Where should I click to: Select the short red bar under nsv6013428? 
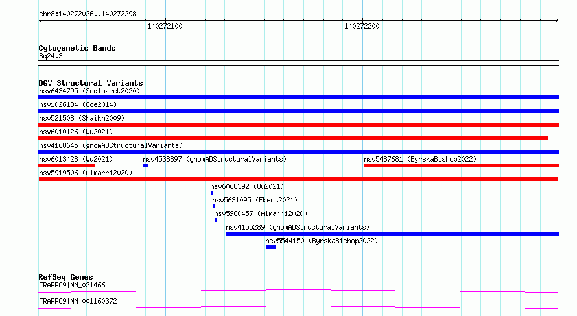tap(67, 165)
